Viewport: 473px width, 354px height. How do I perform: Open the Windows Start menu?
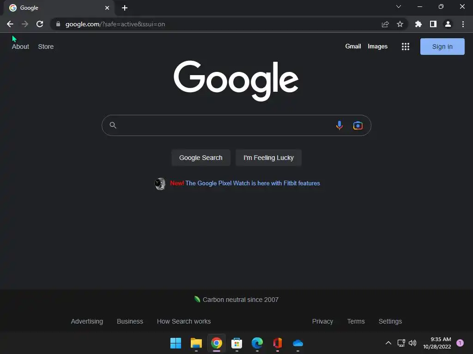(x=176, y=343)
